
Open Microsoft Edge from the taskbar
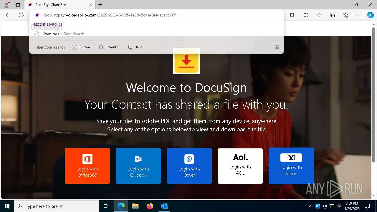(121, 206)
